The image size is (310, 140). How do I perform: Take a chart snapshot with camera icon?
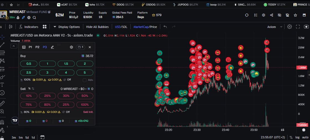(x=306, y=27)
